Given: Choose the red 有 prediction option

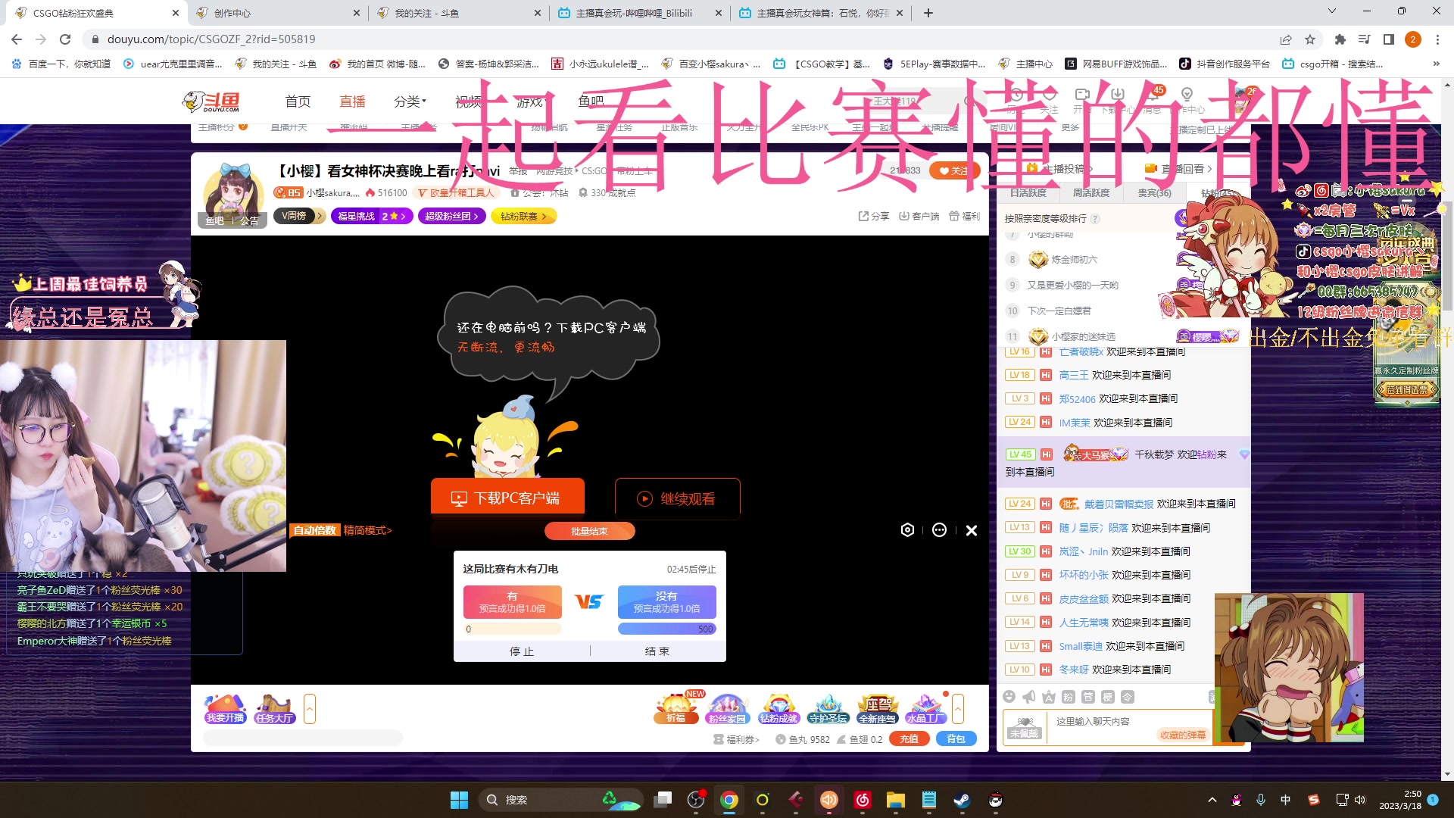Looking at the screenshot, I should [x=512, y=601].
